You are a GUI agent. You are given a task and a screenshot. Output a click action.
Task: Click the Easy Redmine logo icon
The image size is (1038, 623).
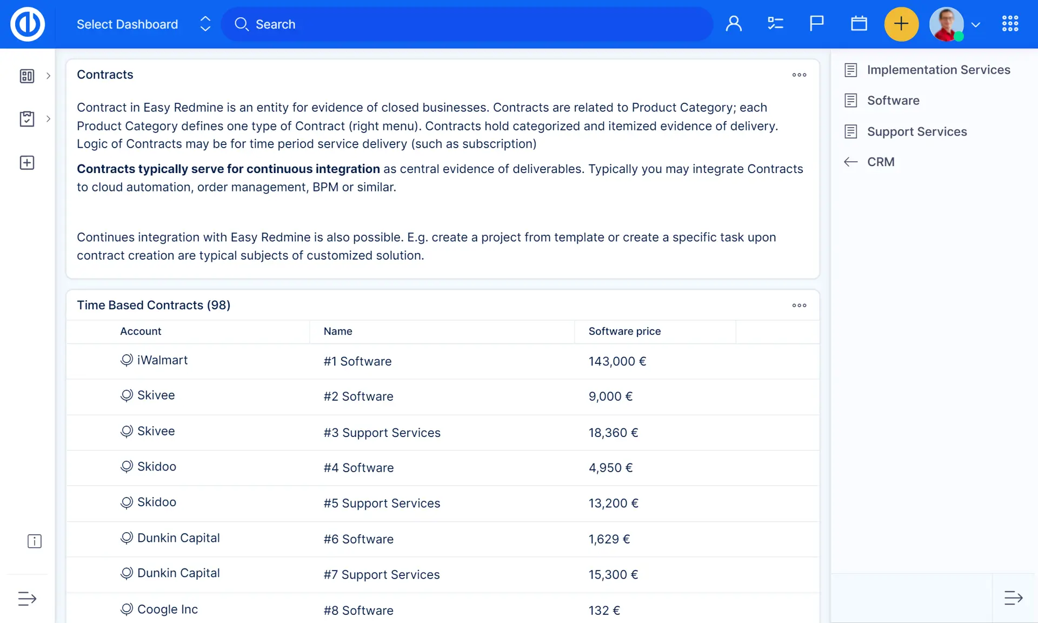pos(28,24)
